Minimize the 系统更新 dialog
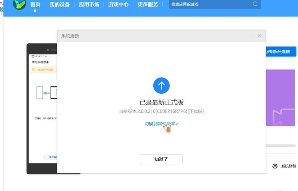Image resolution: width=298 pixels, height=191 pixels. [251, 36]
